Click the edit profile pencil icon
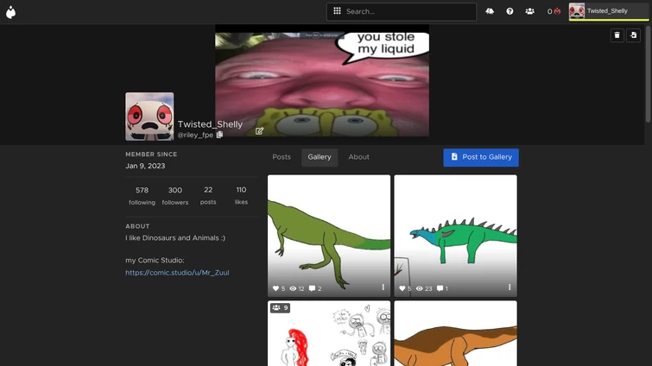 (x=259, y=131)
